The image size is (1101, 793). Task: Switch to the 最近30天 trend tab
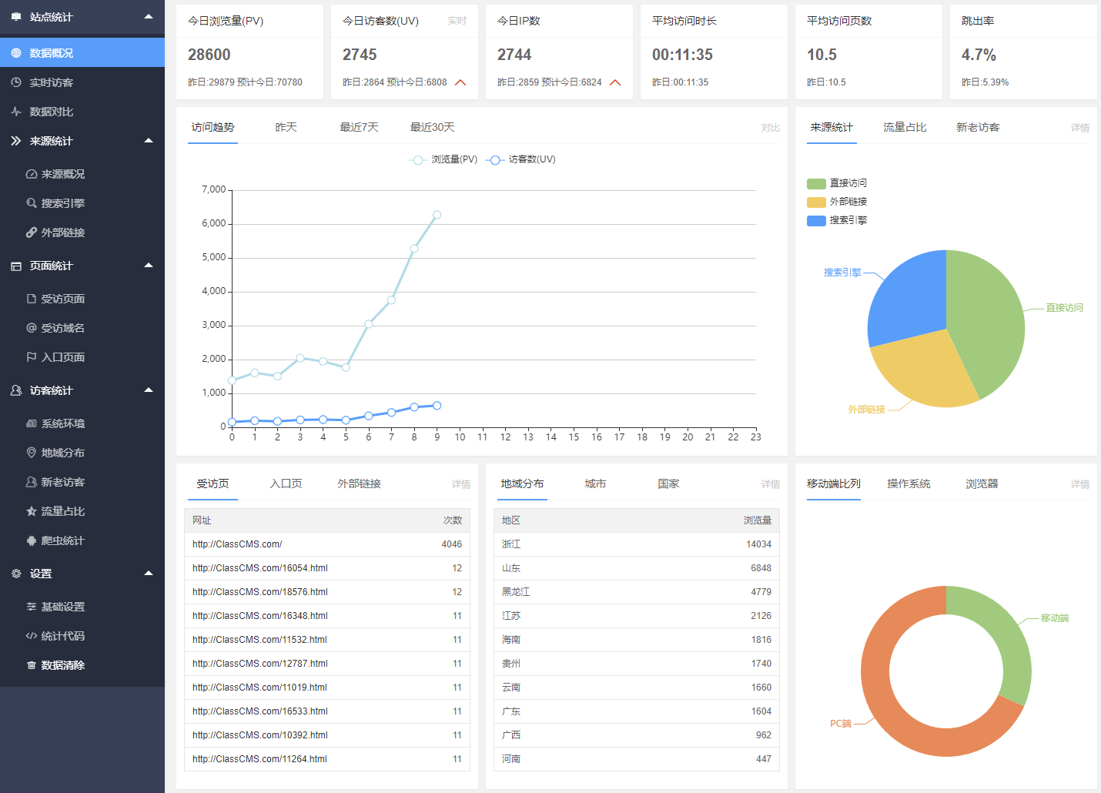point(432,127)
